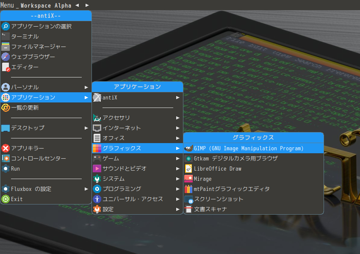The width and height of the screenshot is (360, 254).
Task: Select the アプリケーション item in main menu
Action: click(x=46, y=97)
